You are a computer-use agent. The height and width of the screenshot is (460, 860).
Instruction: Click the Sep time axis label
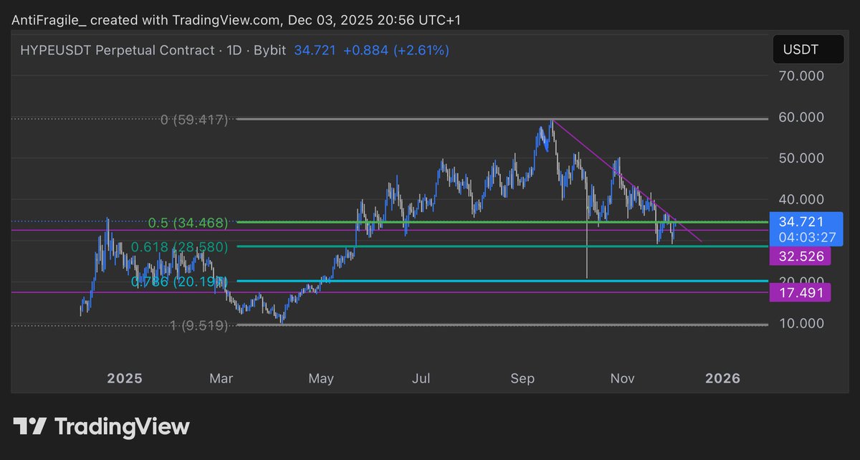tap(522, 378)
